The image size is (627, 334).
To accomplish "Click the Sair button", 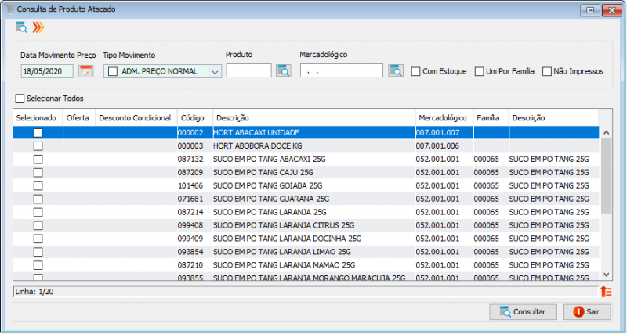I will coord(586,312).
